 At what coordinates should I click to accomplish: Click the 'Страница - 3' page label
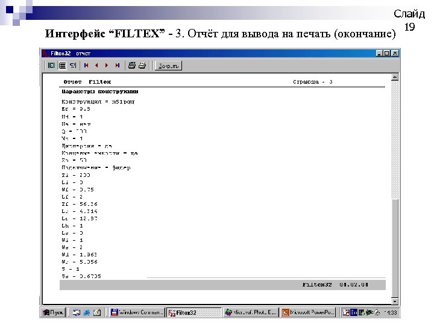pos(313,82)
